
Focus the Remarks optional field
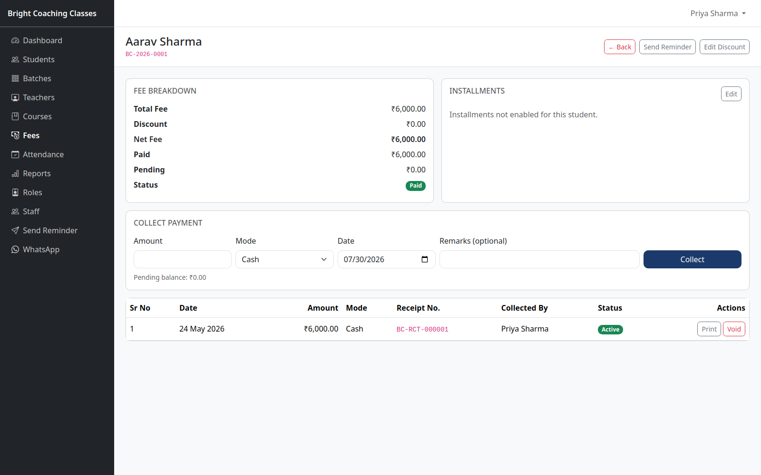pyautogui.click(x=539, y=259)
